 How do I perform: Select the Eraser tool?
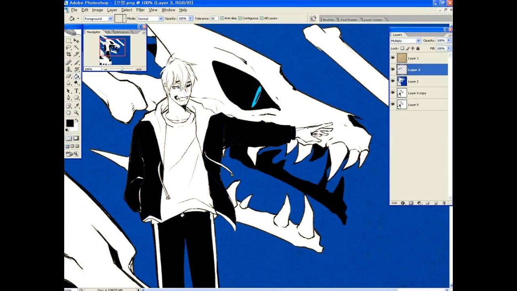pyautogui.click(x=69, y=76)
